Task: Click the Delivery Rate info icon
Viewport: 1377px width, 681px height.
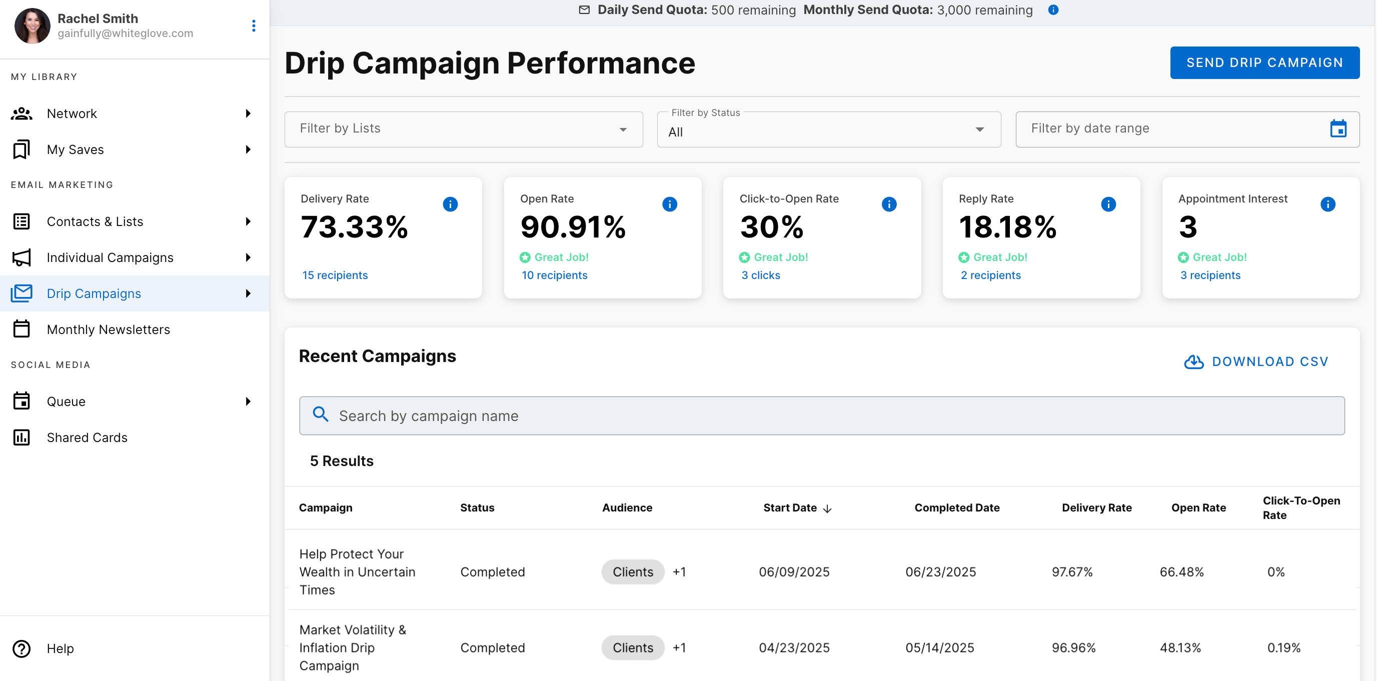Action: click(450, 204)
